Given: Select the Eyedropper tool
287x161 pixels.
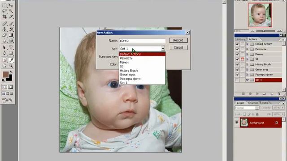Looking at the screenshot, I should coord(11,60).
